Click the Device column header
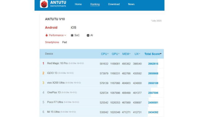The image size is (199, 117). tap(49, 54)
